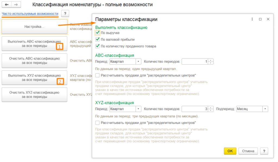Maximize the Параметры классификации dialog
Viewport: 278px width, 162px height.
(x=260, y=19)
